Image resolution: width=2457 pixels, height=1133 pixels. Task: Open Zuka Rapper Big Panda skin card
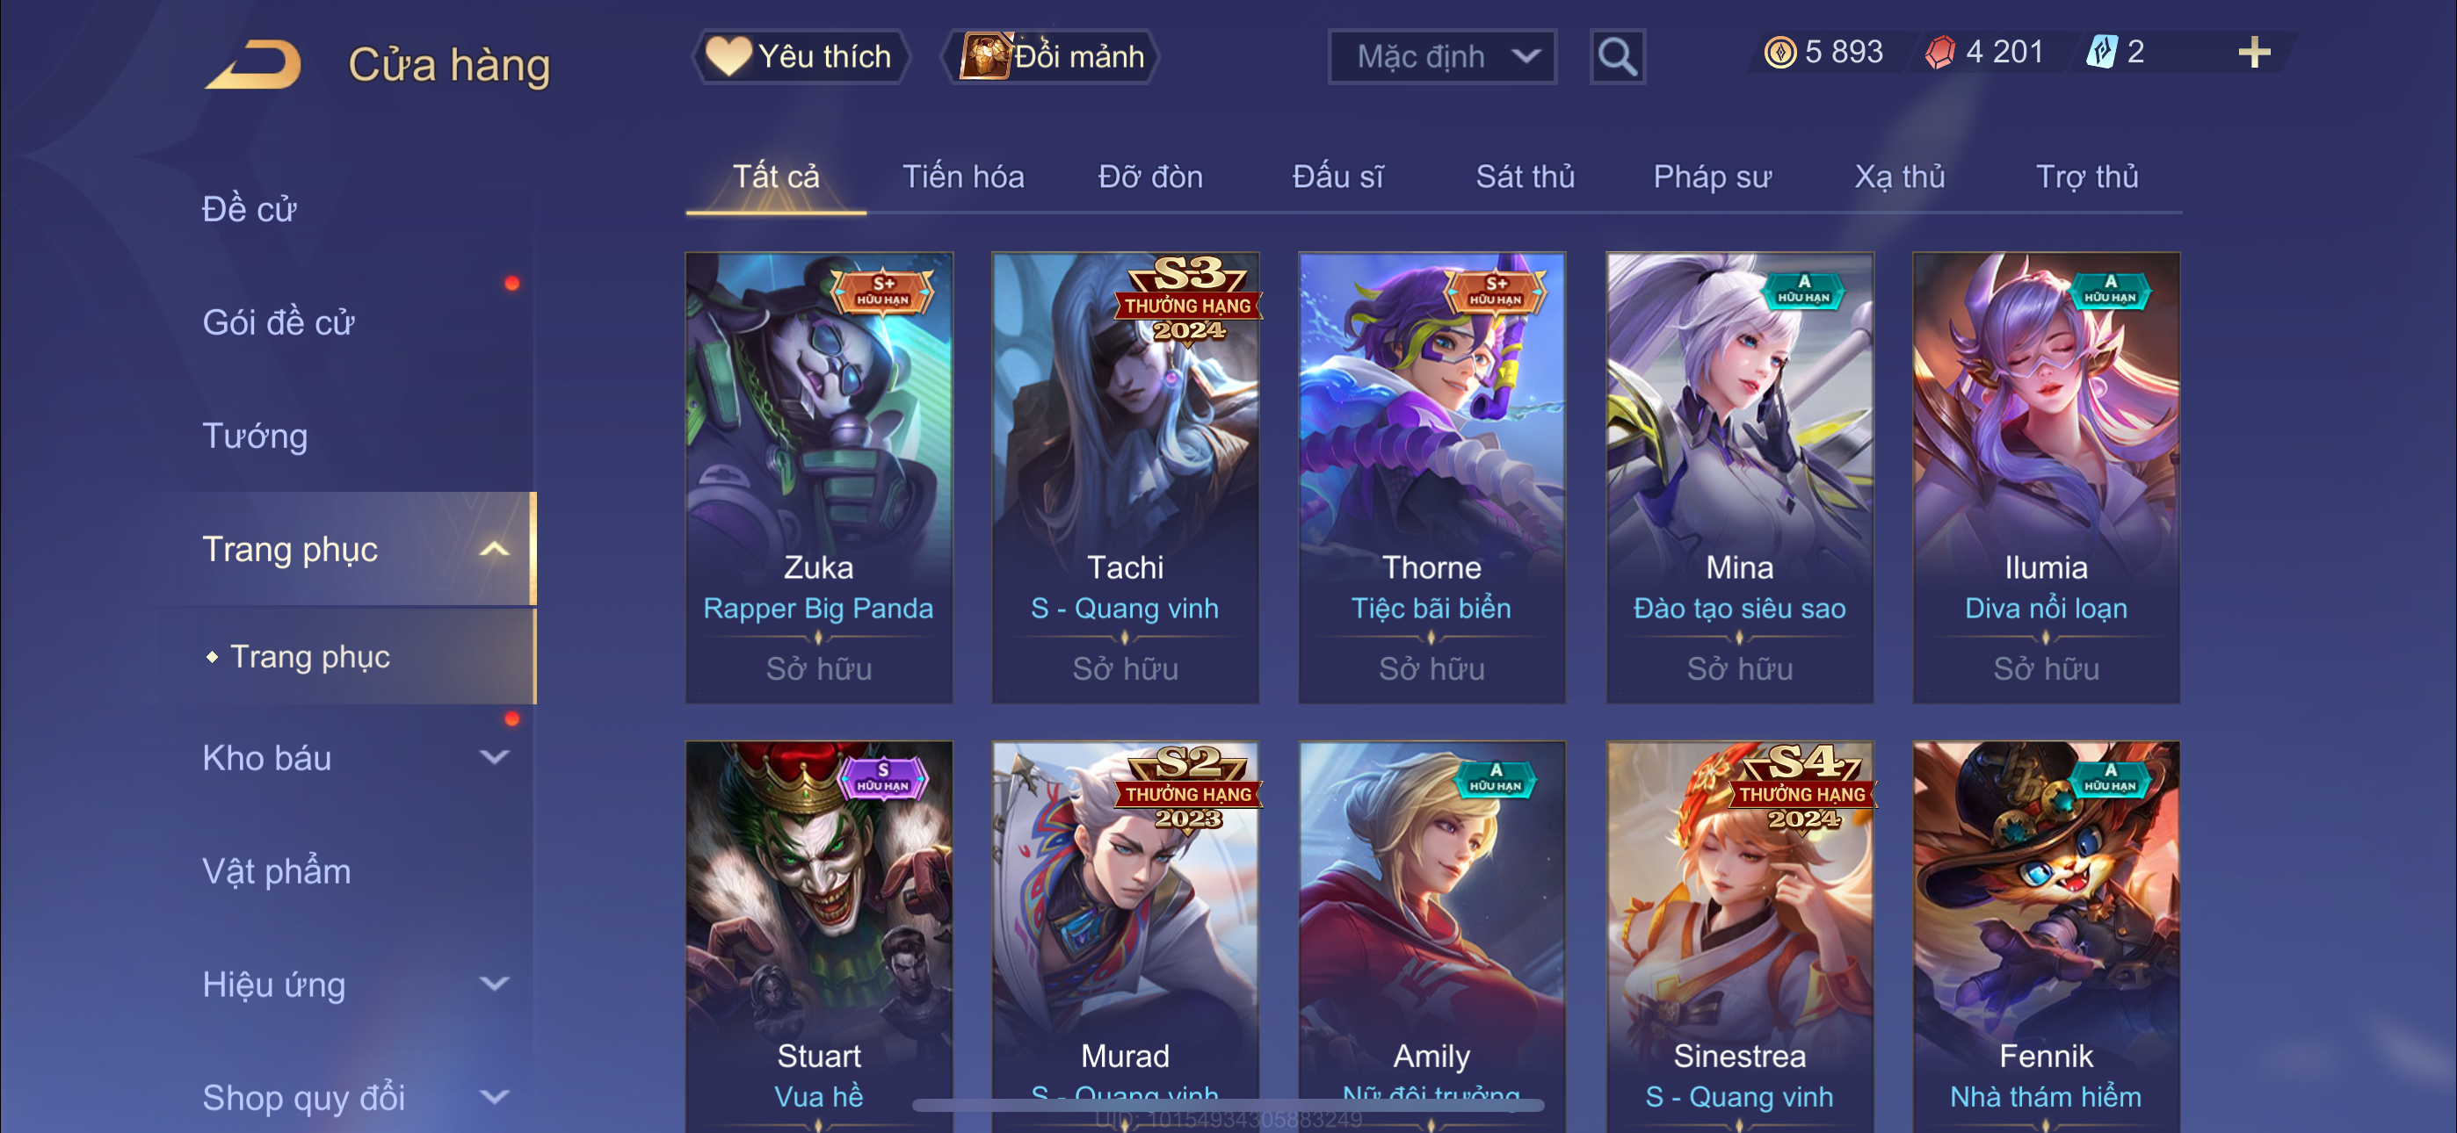tap(818, 477)
